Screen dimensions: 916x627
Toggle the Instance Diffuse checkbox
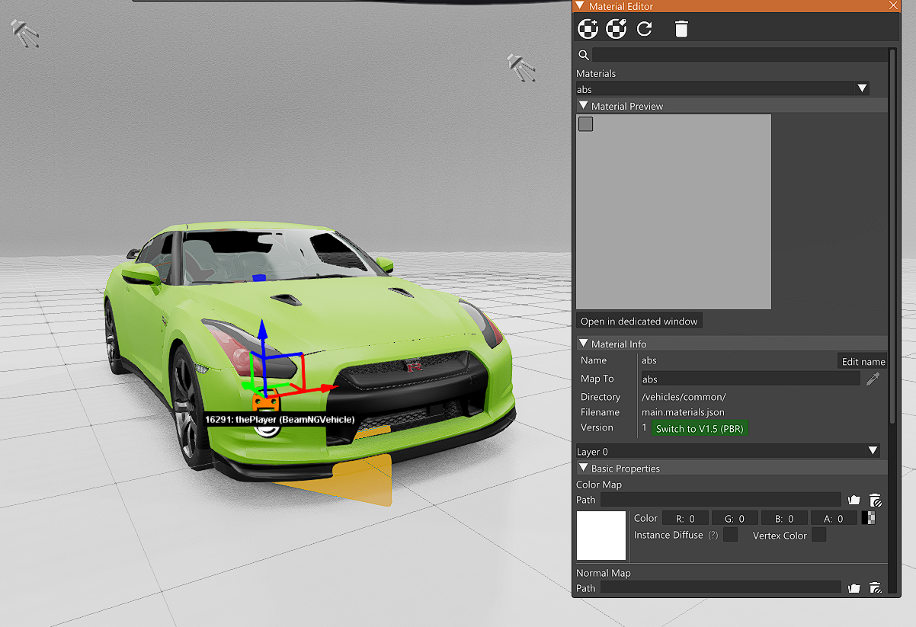pyautogui.click(x=730, y=535)
